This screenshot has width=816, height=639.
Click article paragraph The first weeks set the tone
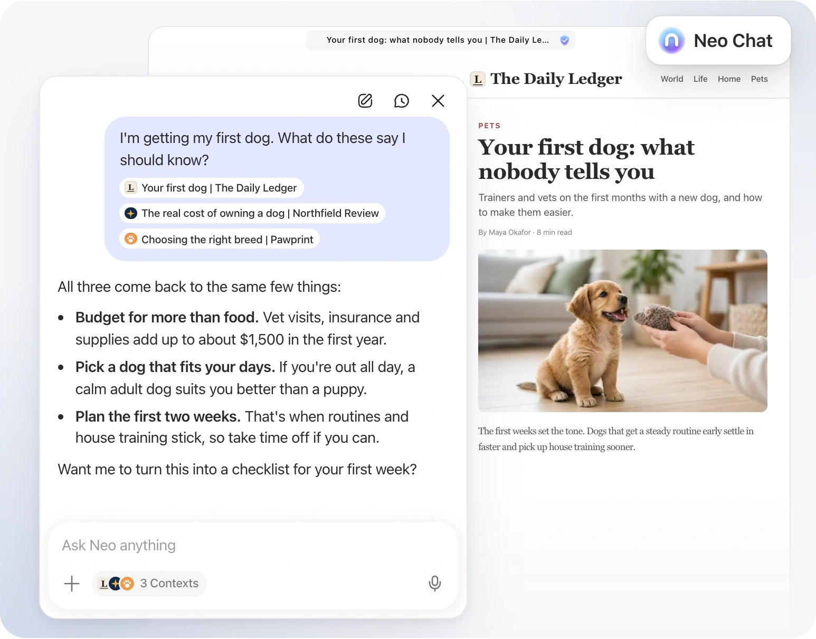pyautogui.click(x=615, y=439)
